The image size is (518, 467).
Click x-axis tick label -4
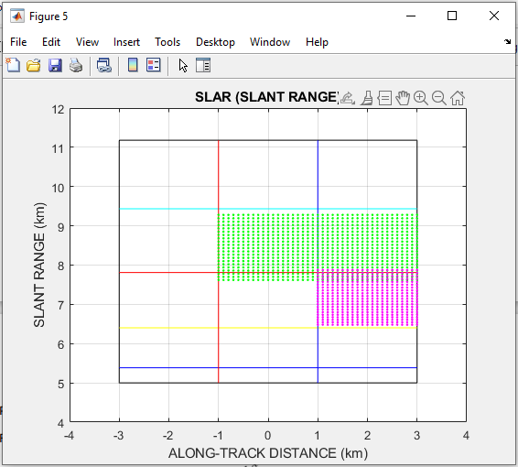coord(69,436)
